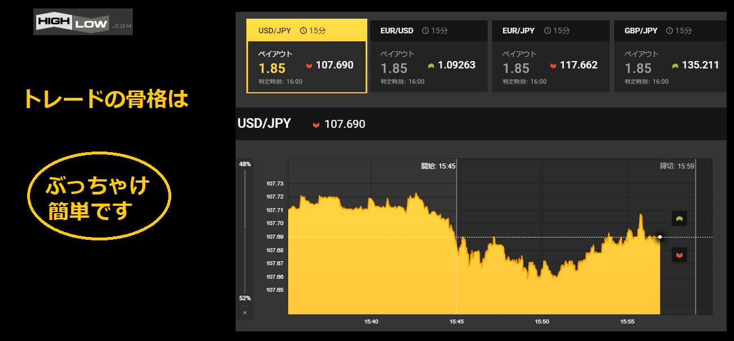Click the 1.85 payout on the USD/JPY card
The height and width of the screenshot is (341, 734).
click(272, 68)
